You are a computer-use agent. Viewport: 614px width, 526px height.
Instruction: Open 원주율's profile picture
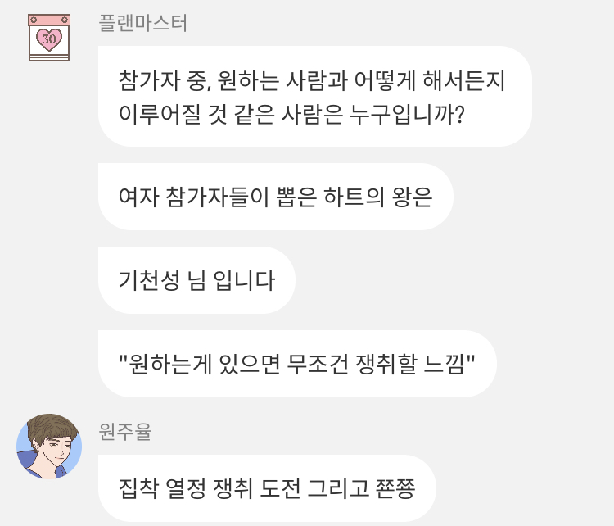click(49, 446)
